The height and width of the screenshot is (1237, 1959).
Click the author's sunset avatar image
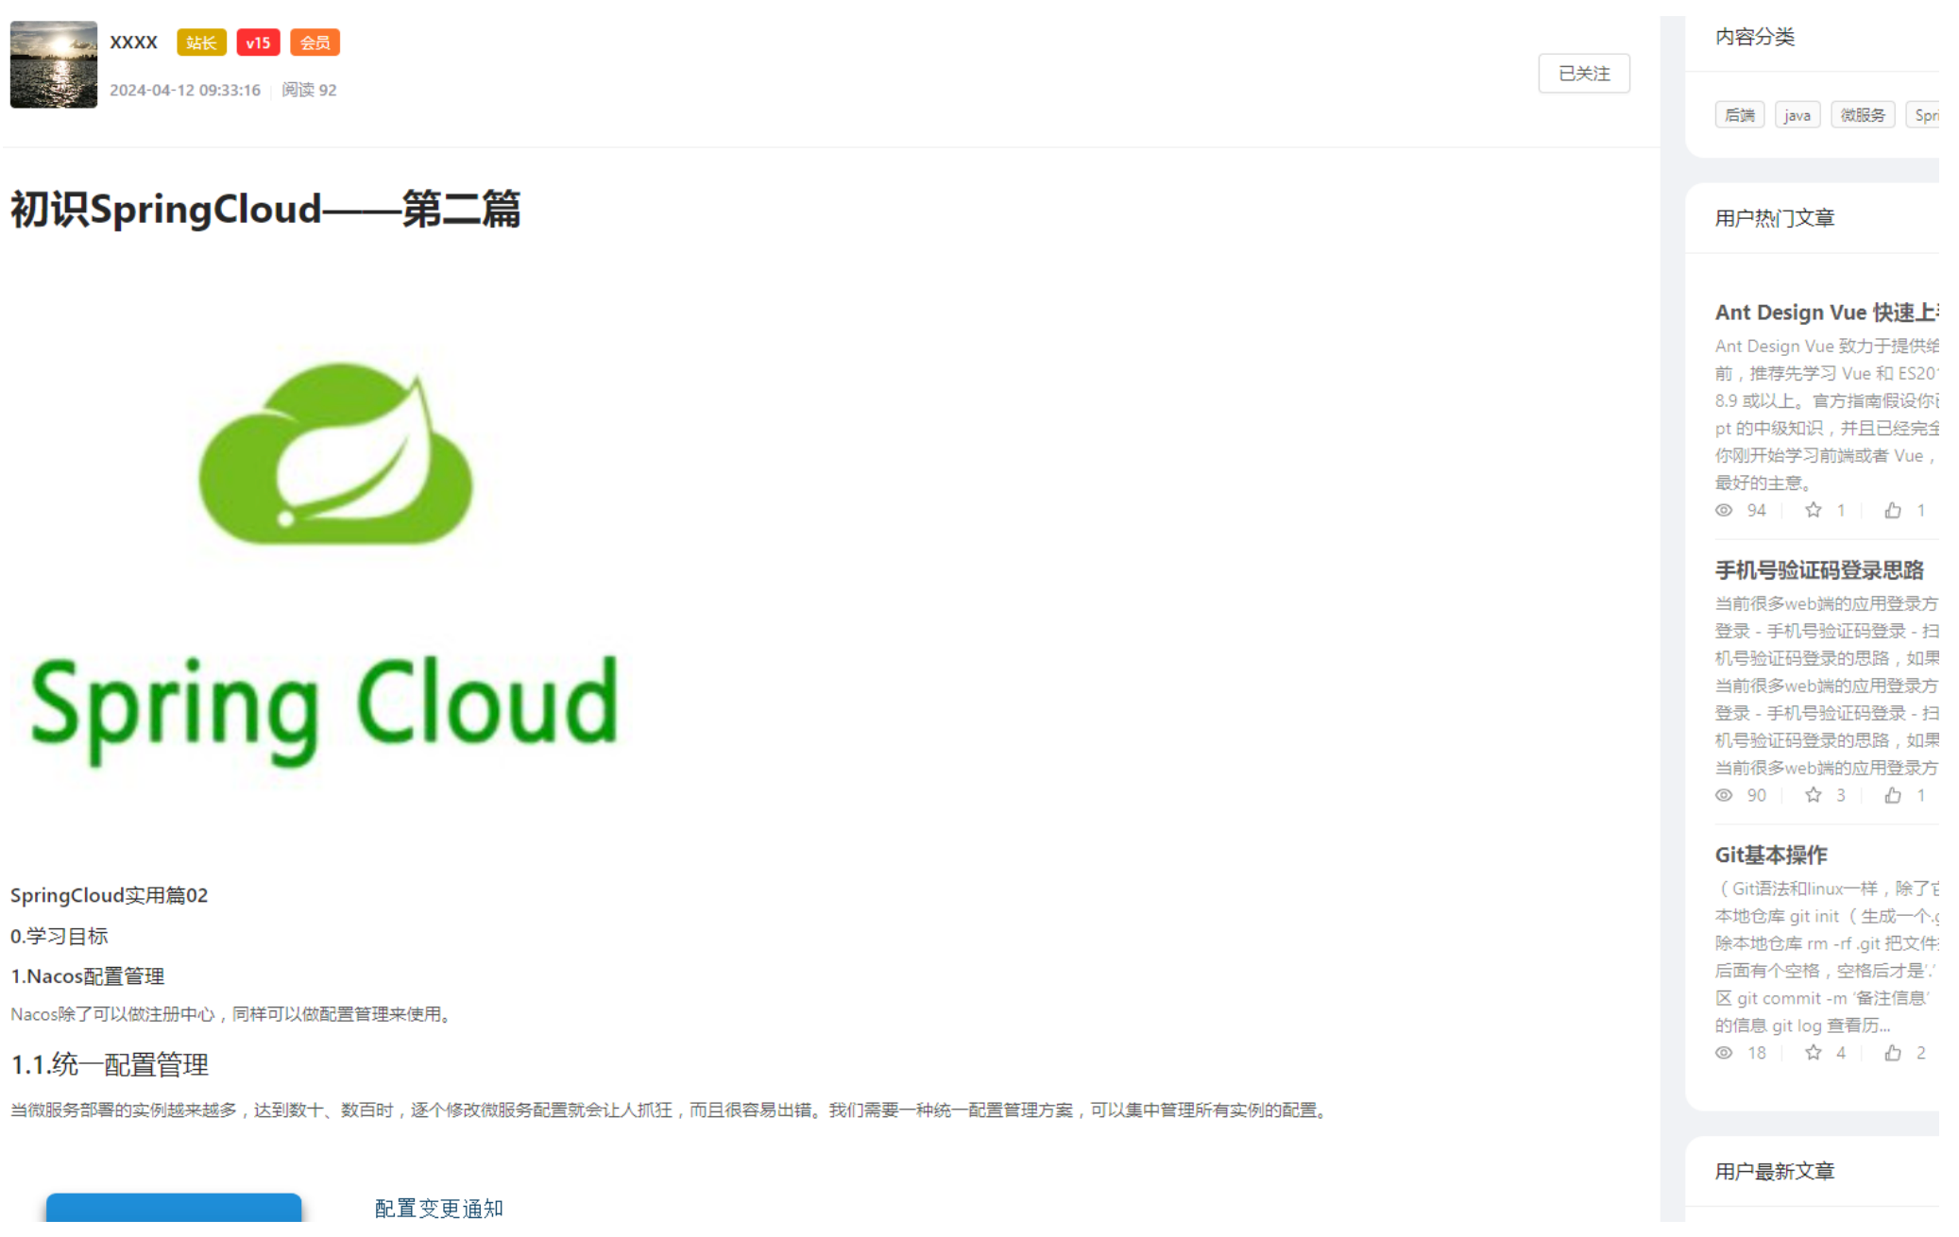click(53, 64)
